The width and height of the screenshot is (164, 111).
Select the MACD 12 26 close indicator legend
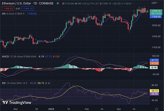point(19,56)
